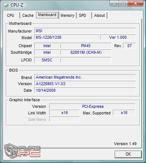Click the chipset Rev. value 07
Screen dimensions: 146x163
coord(130,46)
